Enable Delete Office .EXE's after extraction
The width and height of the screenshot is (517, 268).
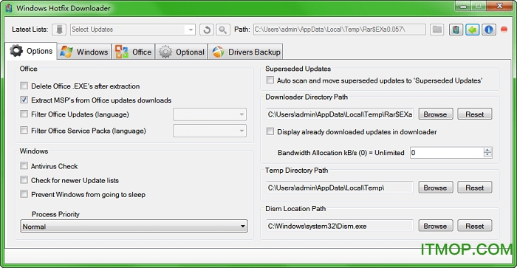tap(24, 86)
